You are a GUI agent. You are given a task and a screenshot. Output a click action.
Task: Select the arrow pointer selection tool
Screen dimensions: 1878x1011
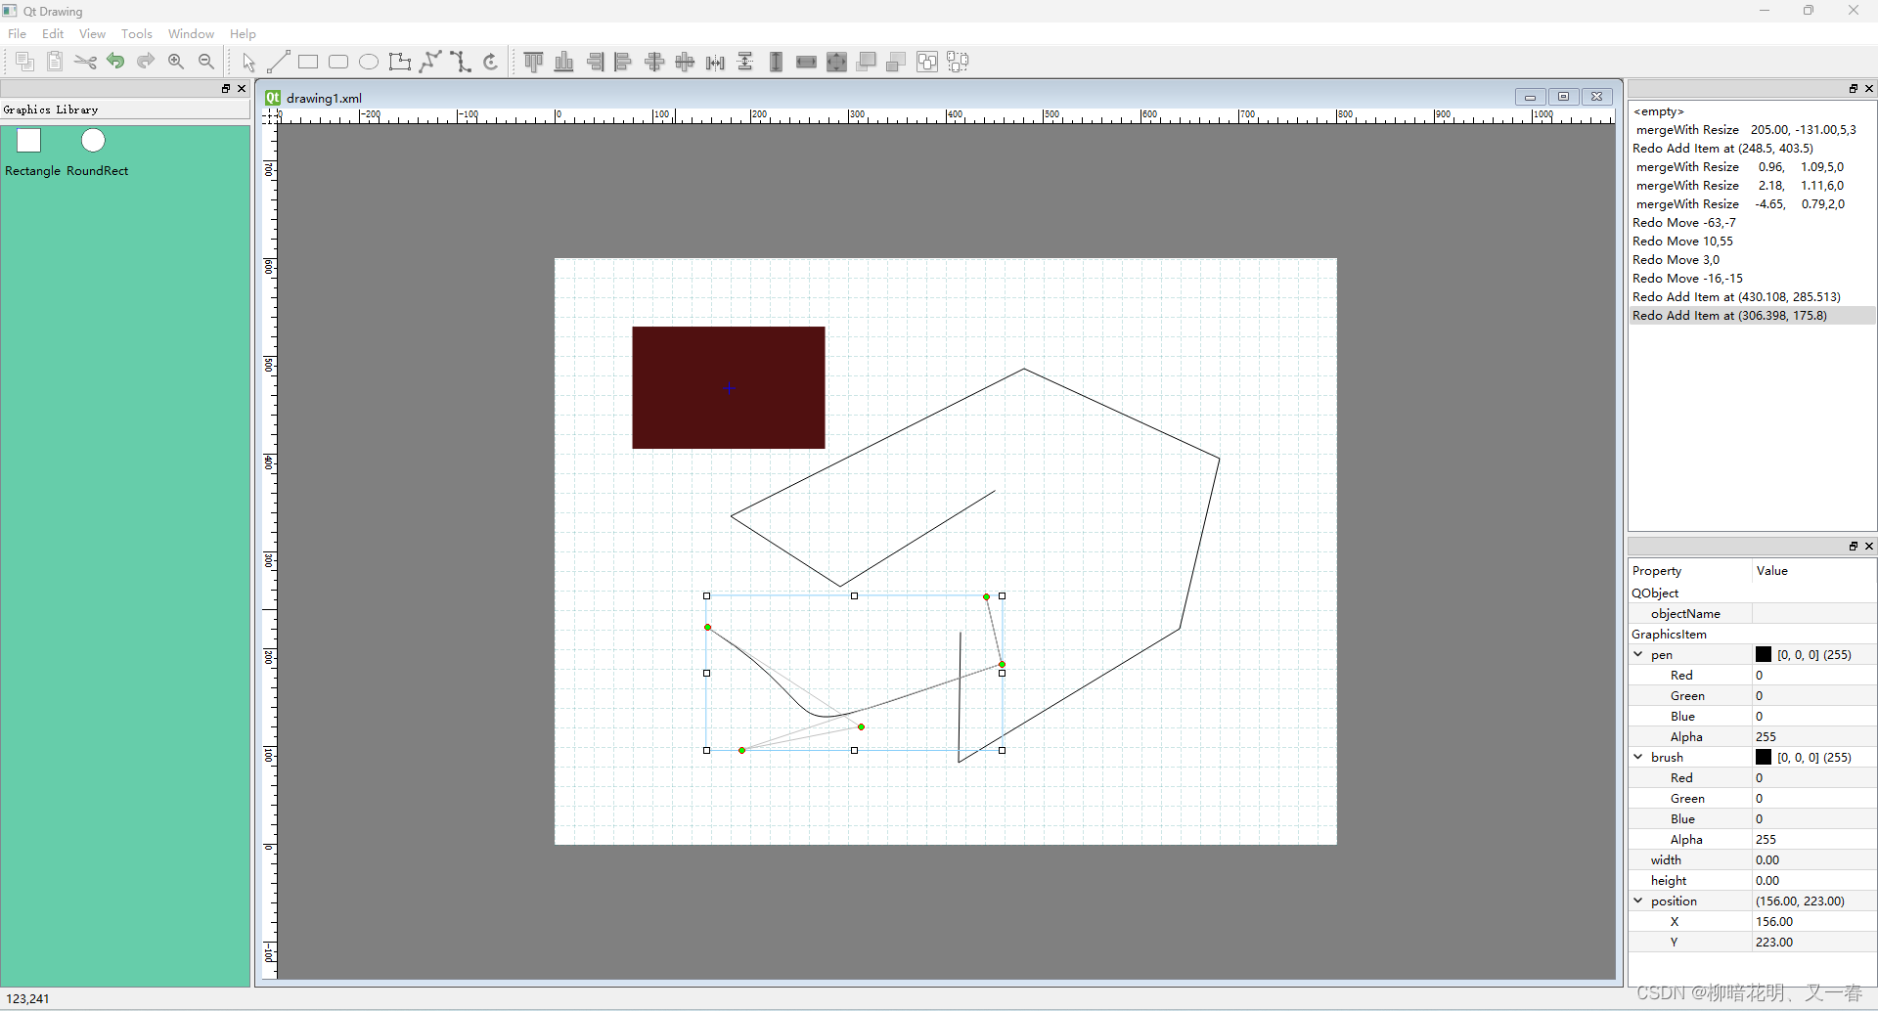[x=248, y=62]
